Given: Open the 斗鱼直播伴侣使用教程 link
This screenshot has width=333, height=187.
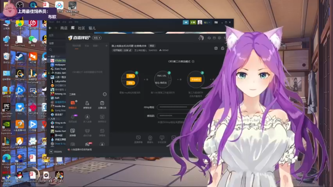Looking at the screenshot, I should 81,150.
